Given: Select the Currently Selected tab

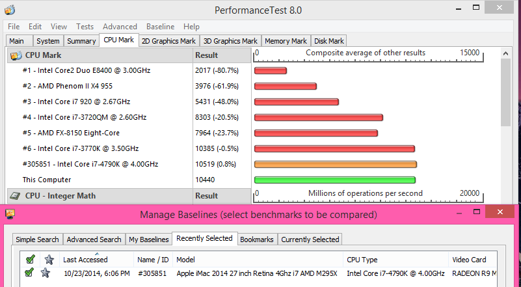Looking at the screenshot, I should (310, 239).
